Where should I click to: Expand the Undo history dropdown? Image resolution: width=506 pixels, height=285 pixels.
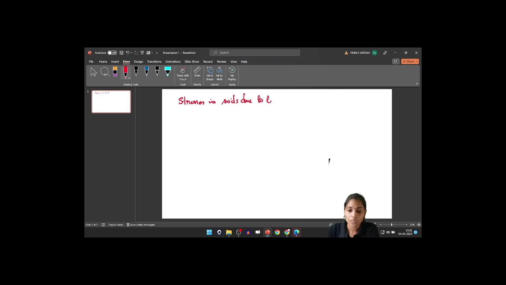[x=132, y=53]
